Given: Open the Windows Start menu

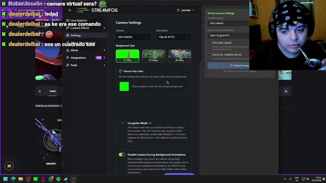Looking at the screenshot, I should (x=6, y=179).
